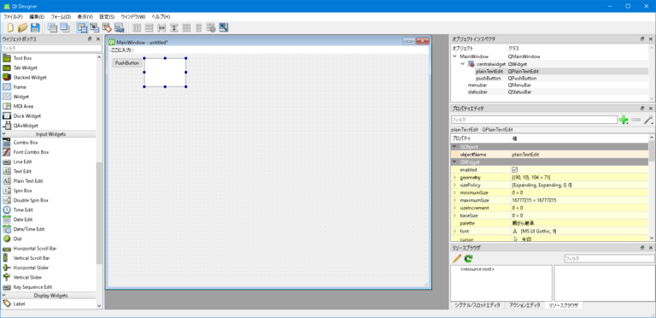
Task: Click the PushButton on the form
Action: [x=127, y=62]
